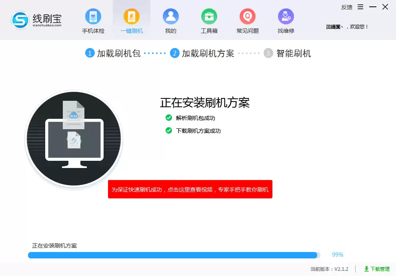Select step 2 加载刷机方案
Screen dimensions: 396x276
coord(202,53)
